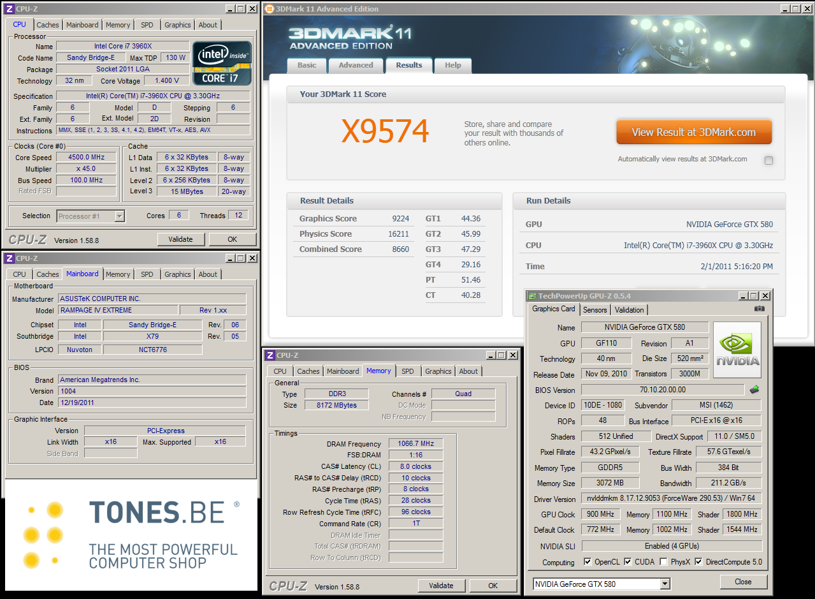Viewport: 815px width, 599px height.
Task: Click View Result at 3DMark.com button
Action: tap(693, 133)
